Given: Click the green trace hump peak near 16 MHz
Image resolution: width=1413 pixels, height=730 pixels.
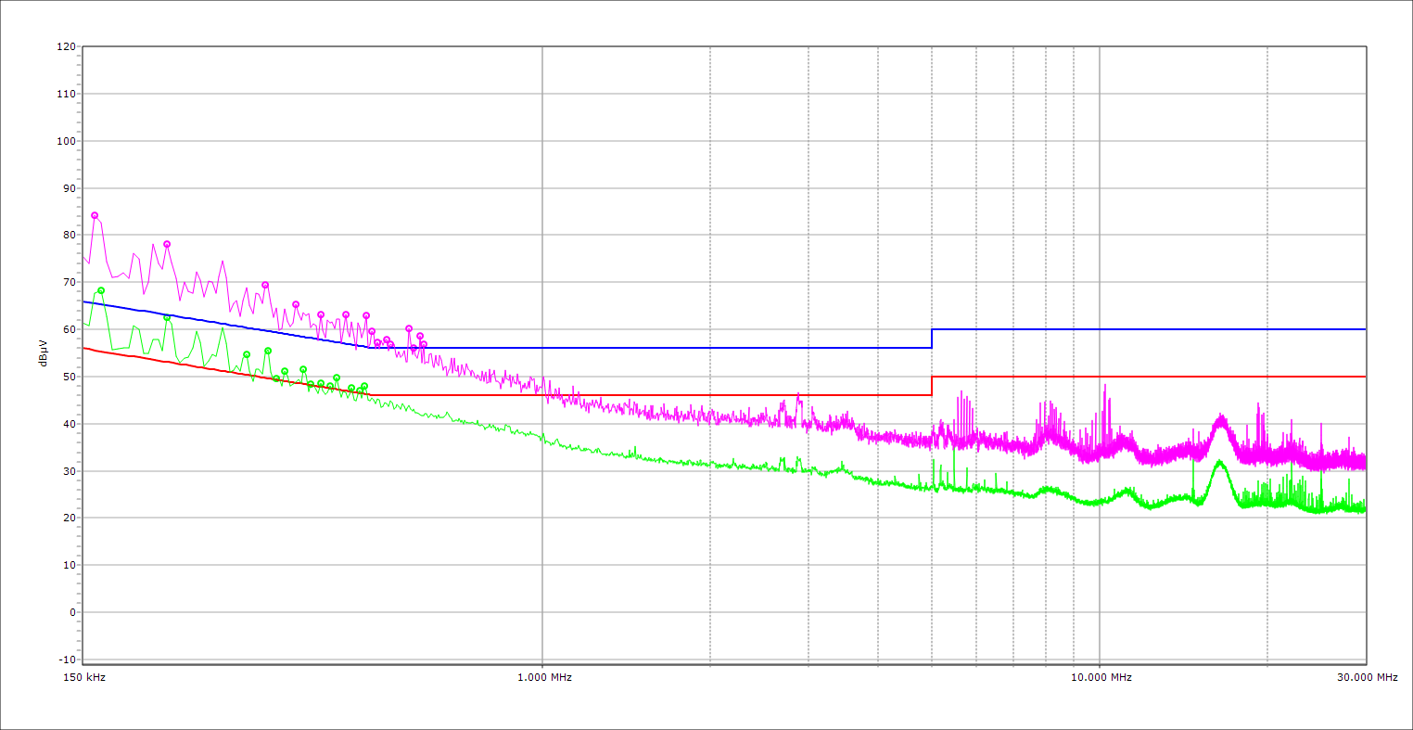Looking at the screenshot, I should coord(1219,461).
